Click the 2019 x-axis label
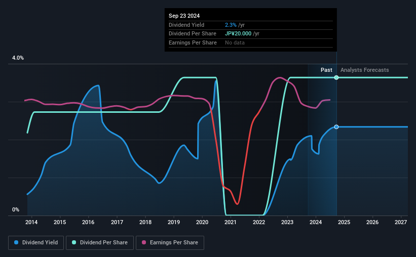Screen dimensions: 416x257 click(x=174, y=222)
